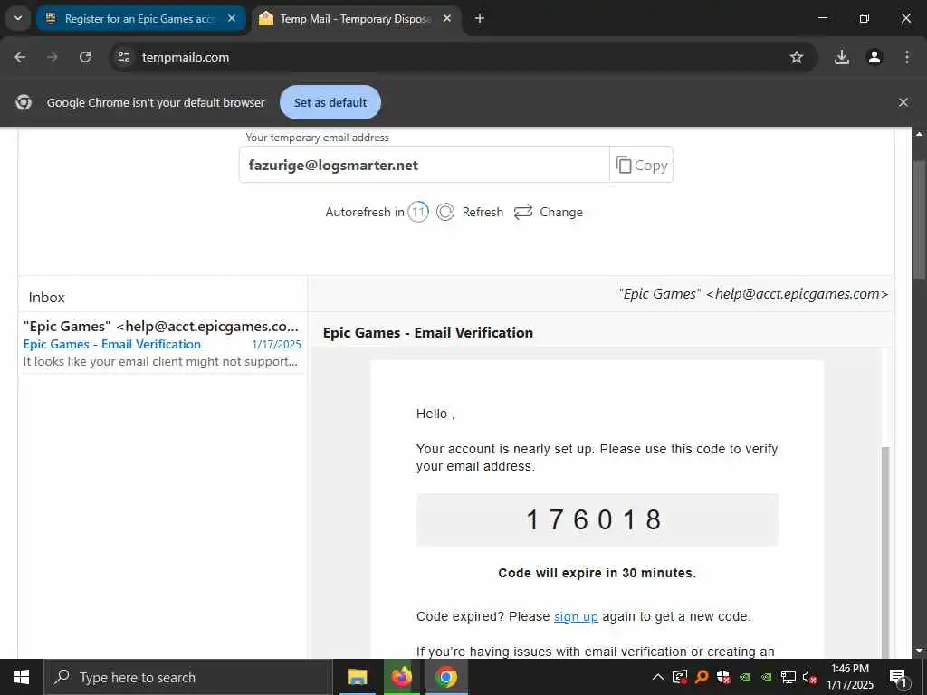Open the Windows Start menu
Screen dimensions: 927x695
pyautogui.click(x=22, y=677)
